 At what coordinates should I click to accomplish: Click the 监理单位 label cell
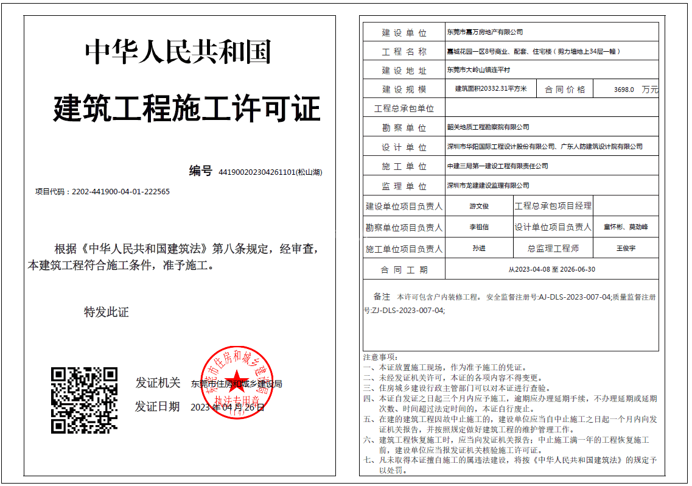point(404,186)
